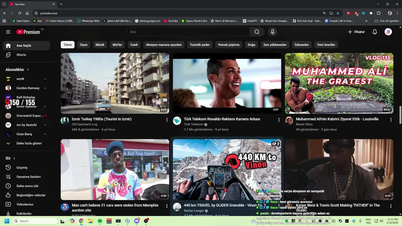Open the ChatGPT bookmark
This screenshot has height=226, width=402.
[250, 21]
